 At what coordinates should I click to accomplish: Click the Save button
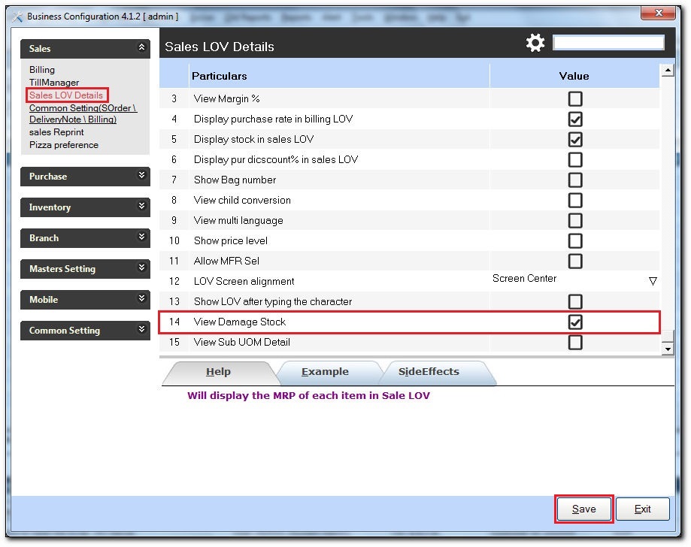coord(584,509)
